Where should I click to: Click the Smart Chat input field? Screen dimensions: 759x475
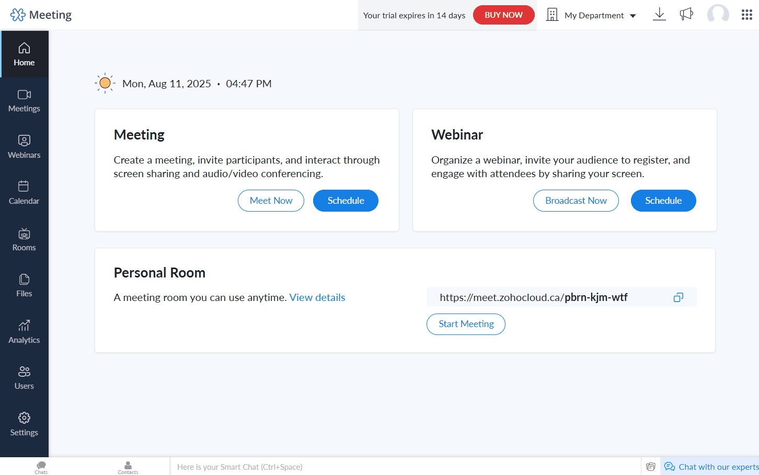[x=405, y=467]
